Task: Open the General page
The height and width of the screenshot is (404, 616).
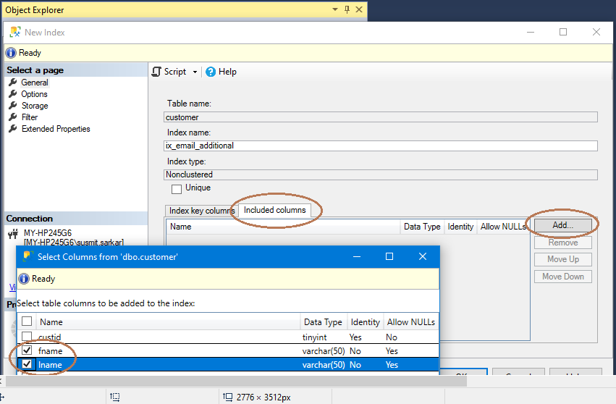Action: (x=34, y=83)
